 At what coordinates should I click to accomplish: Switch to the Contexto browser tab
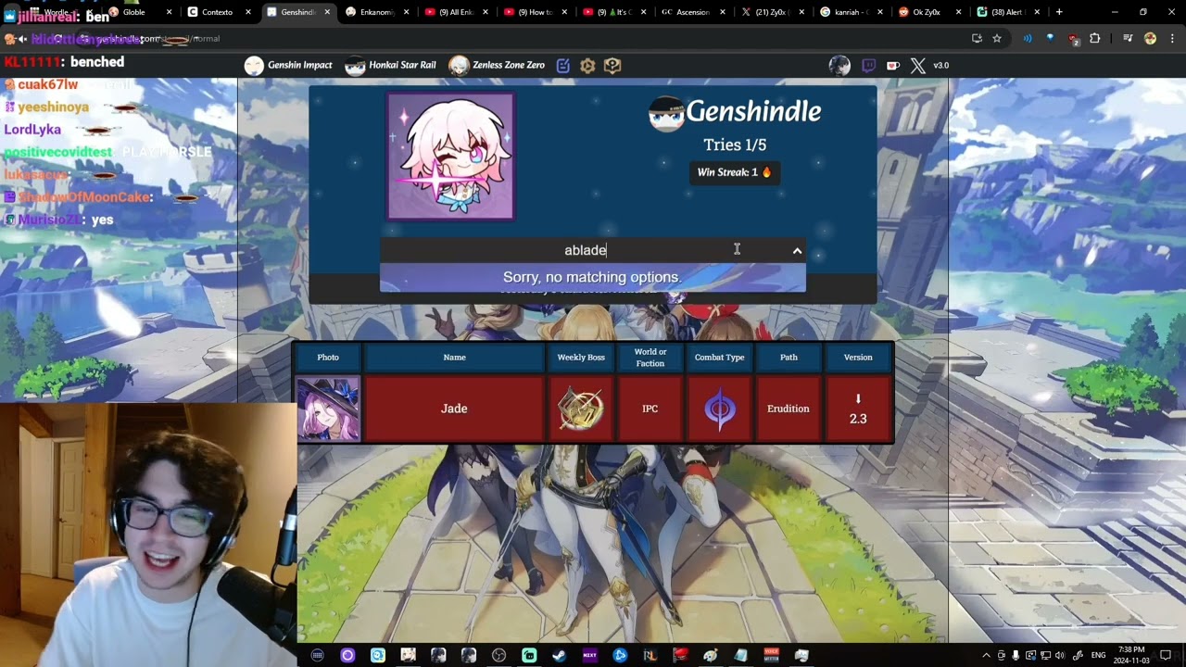(x=217, y=12)
